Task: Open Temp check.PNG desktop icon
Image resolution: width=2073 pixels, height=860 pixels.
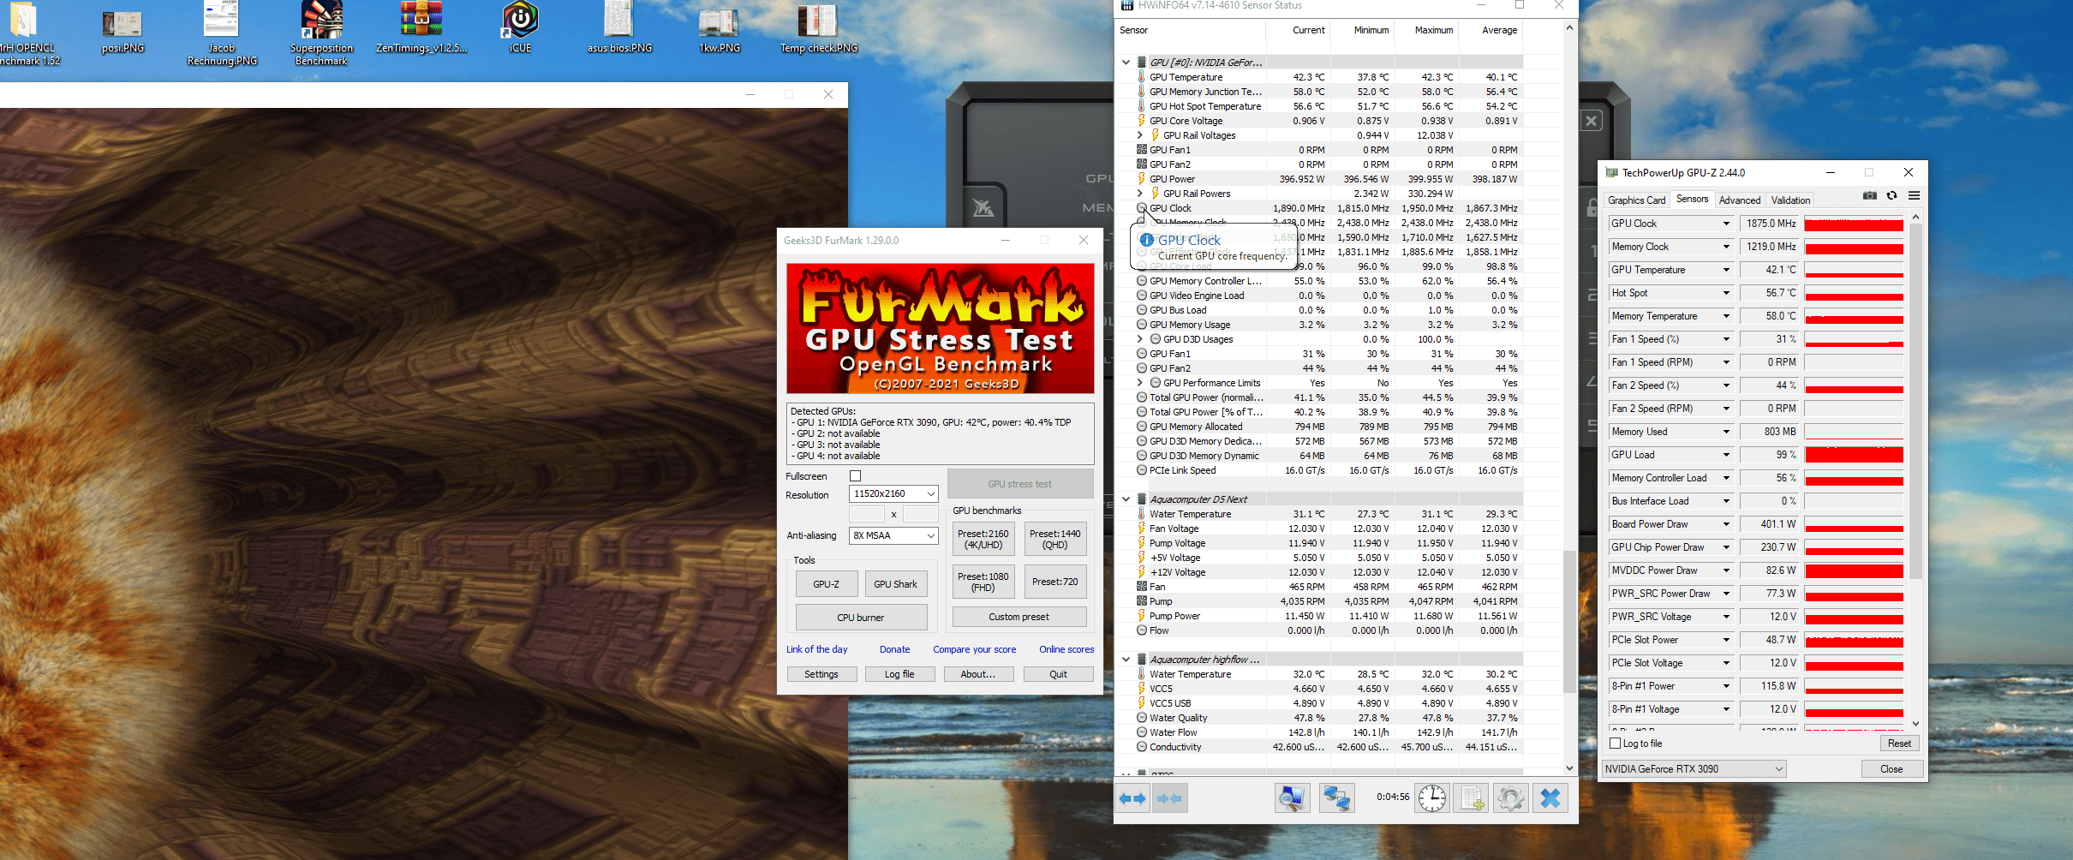Action: coord(818,29)
